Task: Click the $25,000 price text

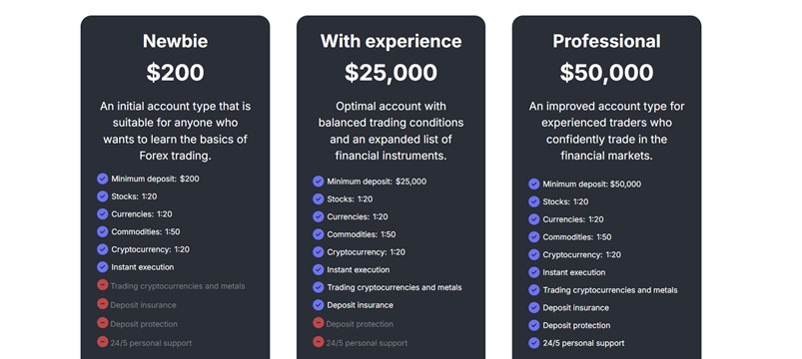Action: (x=391, y=73)
